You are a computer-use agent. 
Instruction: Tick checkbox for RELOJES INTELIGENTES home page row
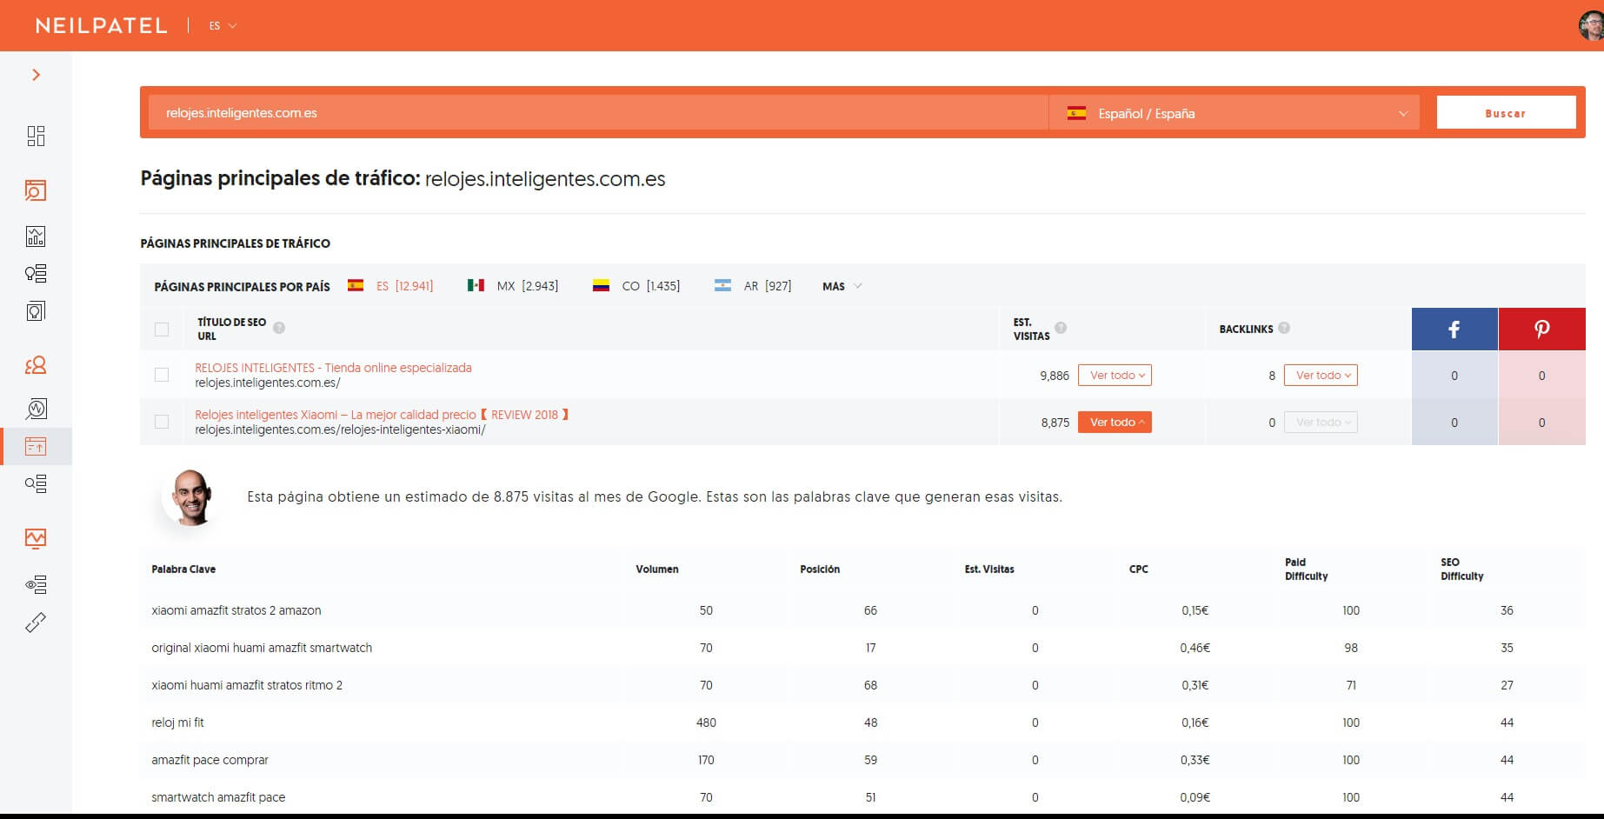click(162, 375)
